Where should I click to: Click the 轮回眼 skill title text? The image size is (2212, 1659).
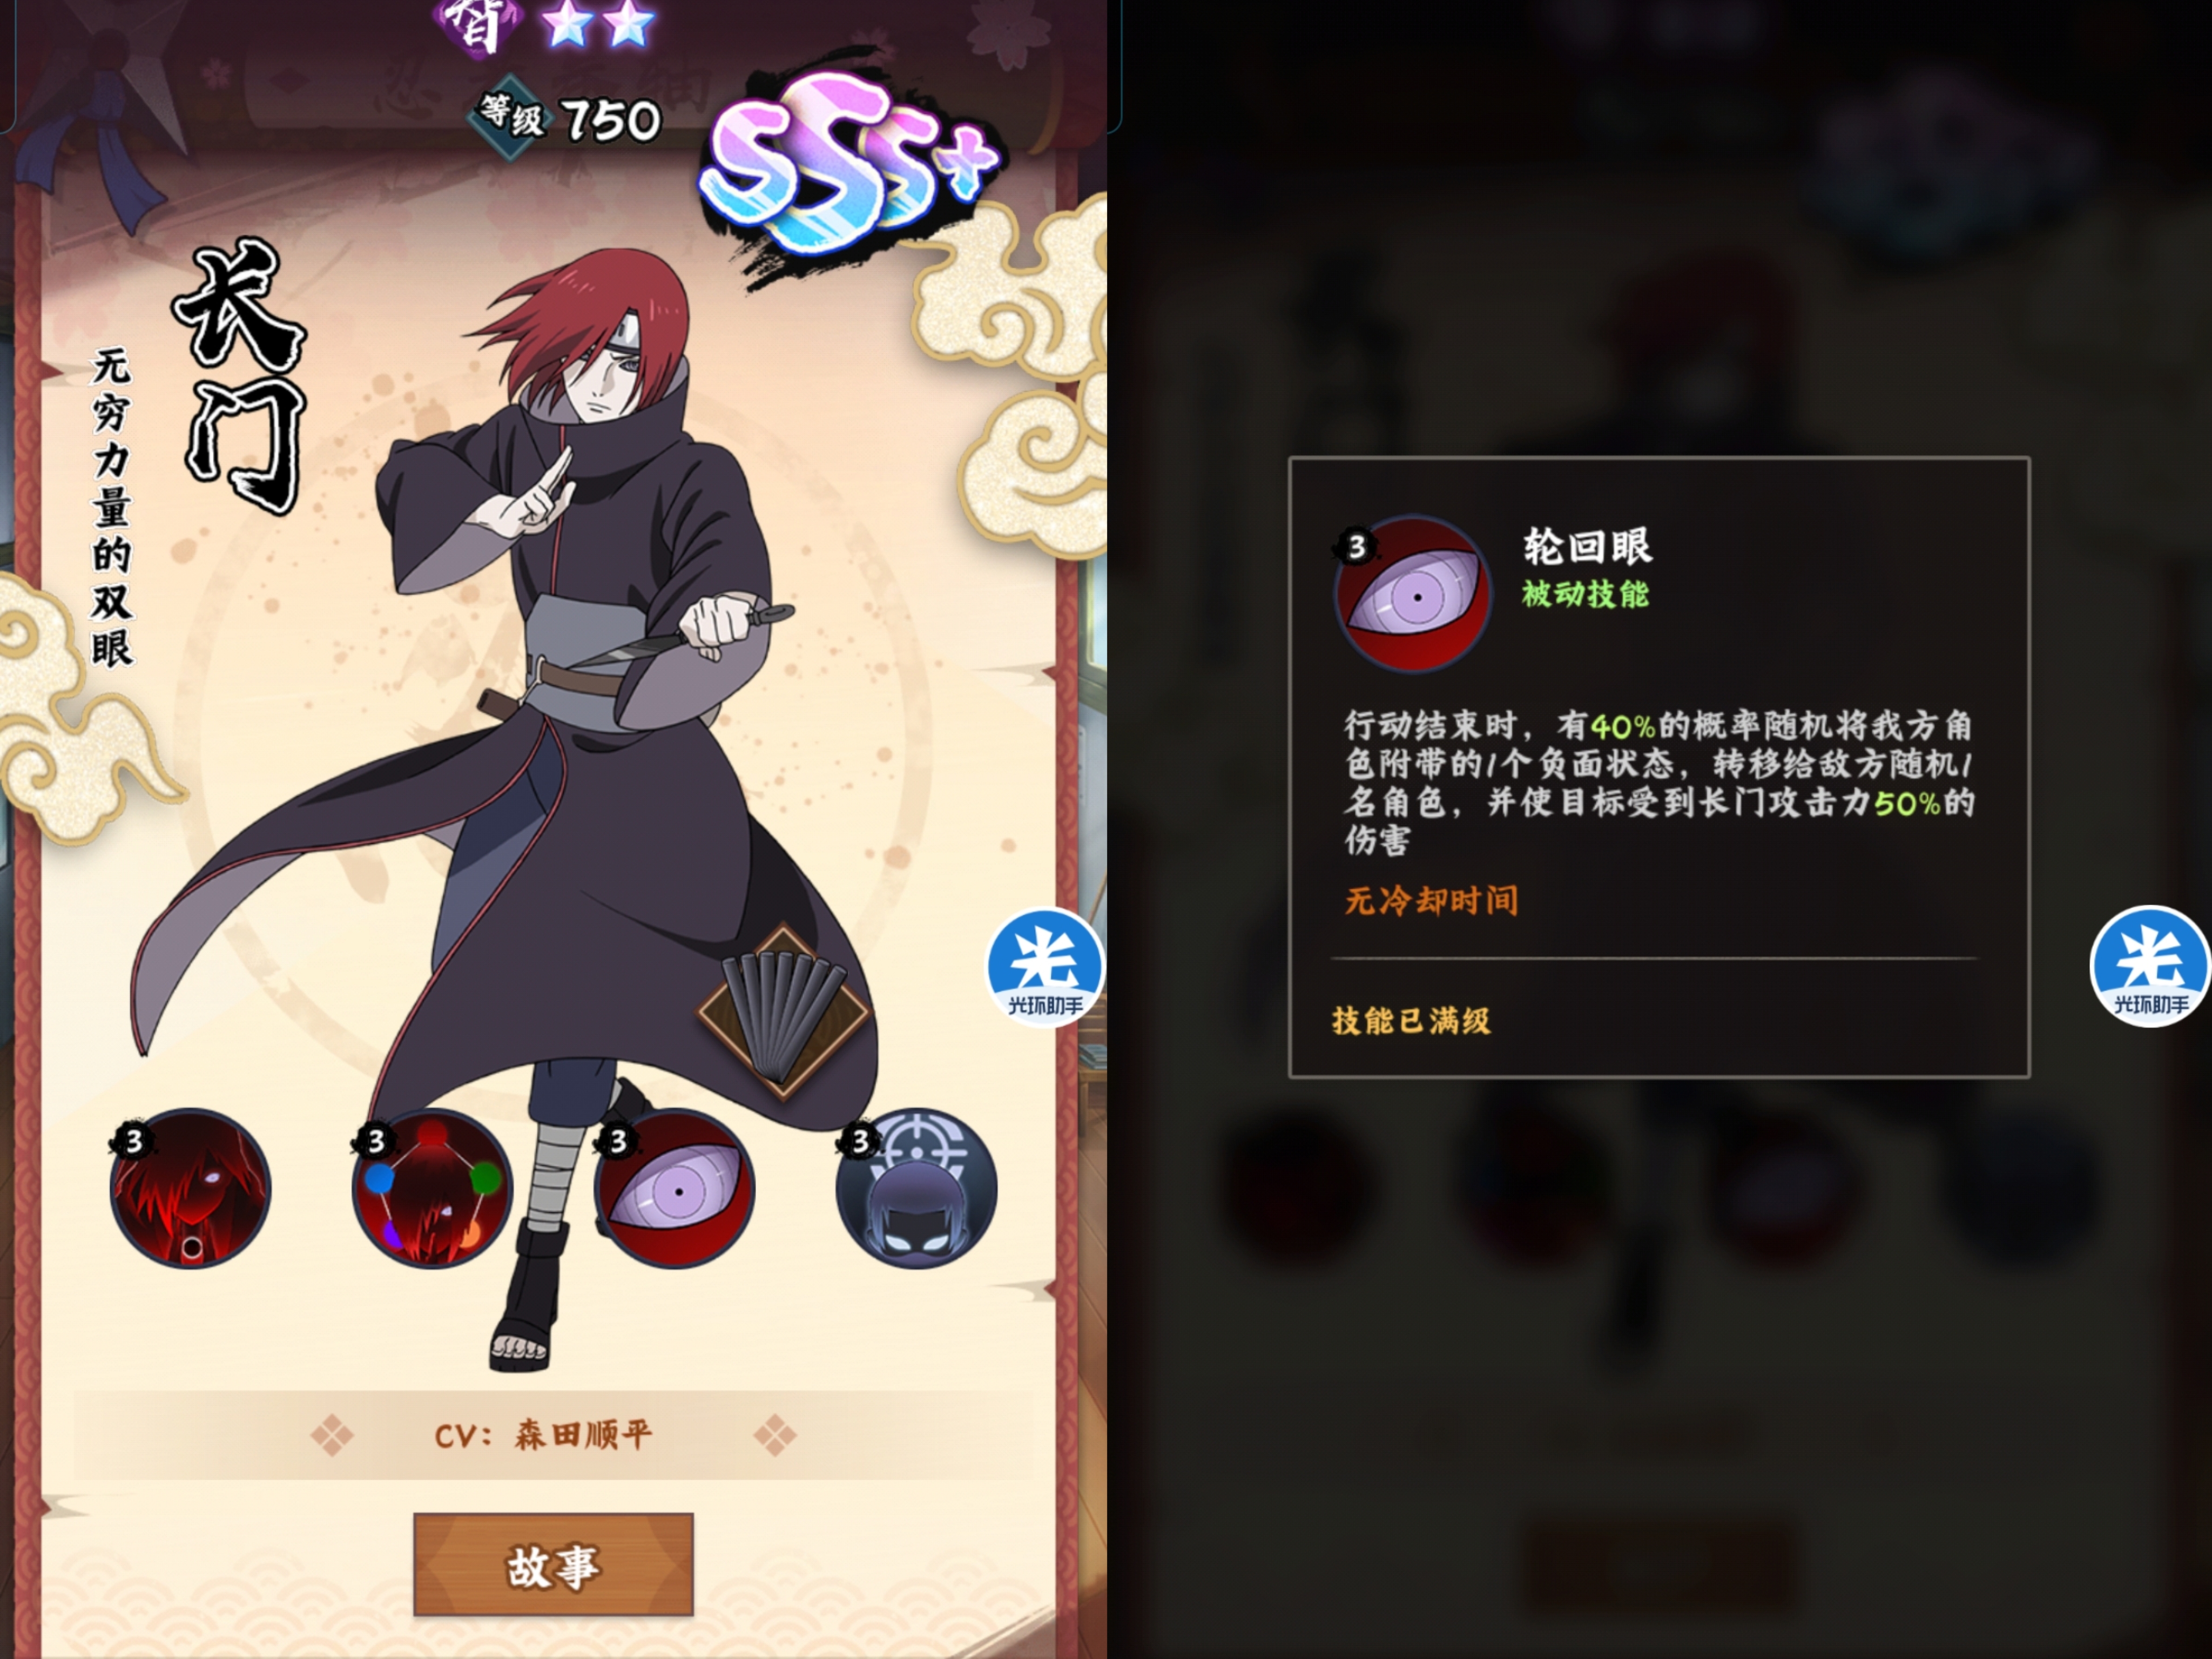(1588, 547)
